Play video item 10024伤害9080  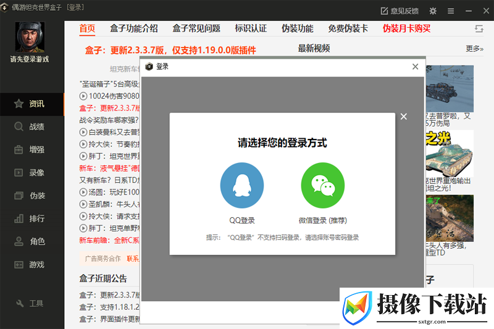pos(109,96)
